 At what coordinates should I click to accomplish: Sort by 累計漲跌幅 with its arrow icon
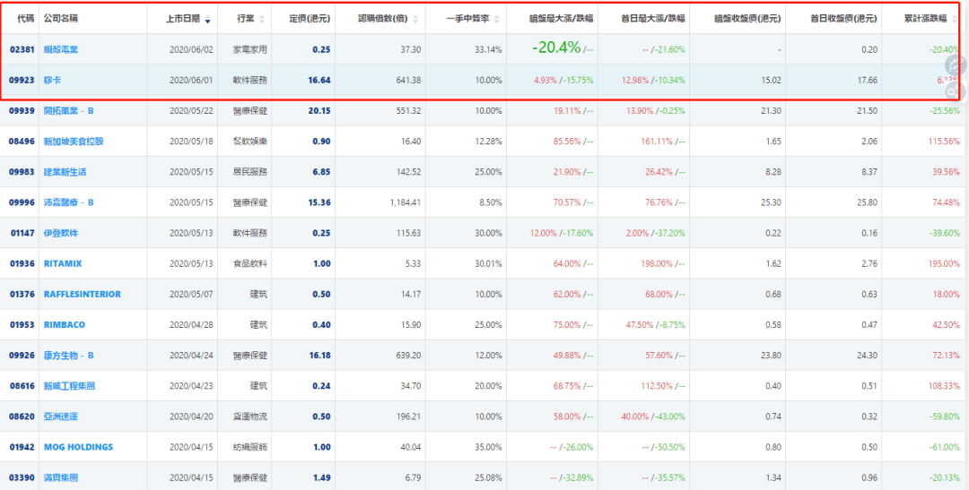(955, 19)
